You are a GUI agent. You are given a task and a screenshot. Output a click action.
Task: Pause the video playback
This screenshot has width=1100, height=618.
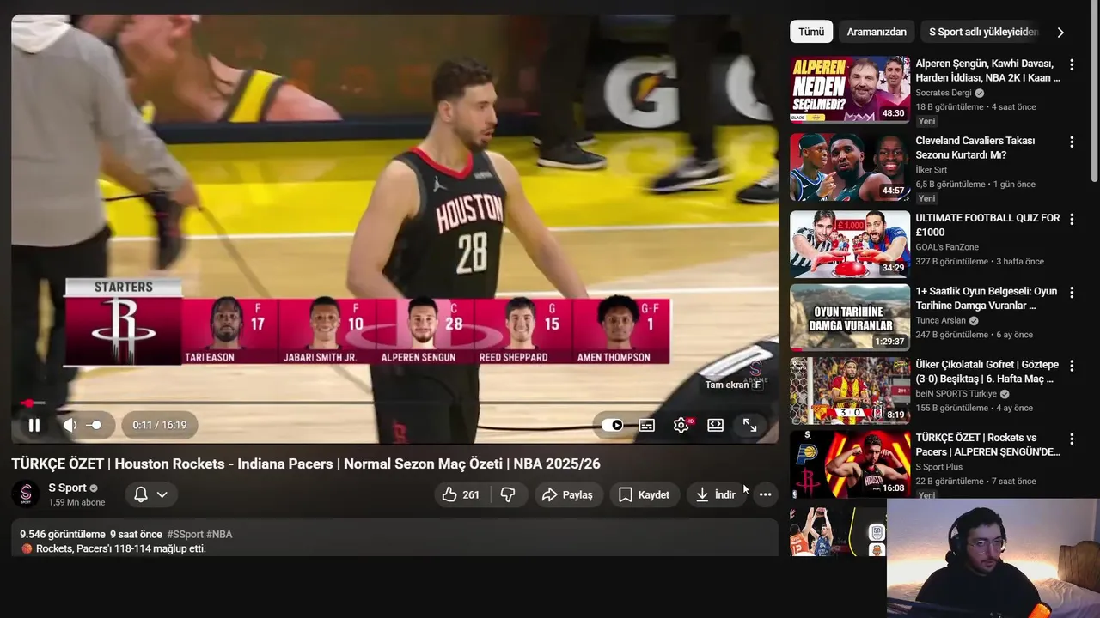tap(34, 425)
